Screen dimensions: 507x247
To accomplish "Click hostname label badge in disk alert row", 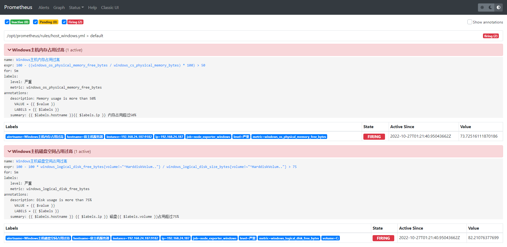I will 91,238.
